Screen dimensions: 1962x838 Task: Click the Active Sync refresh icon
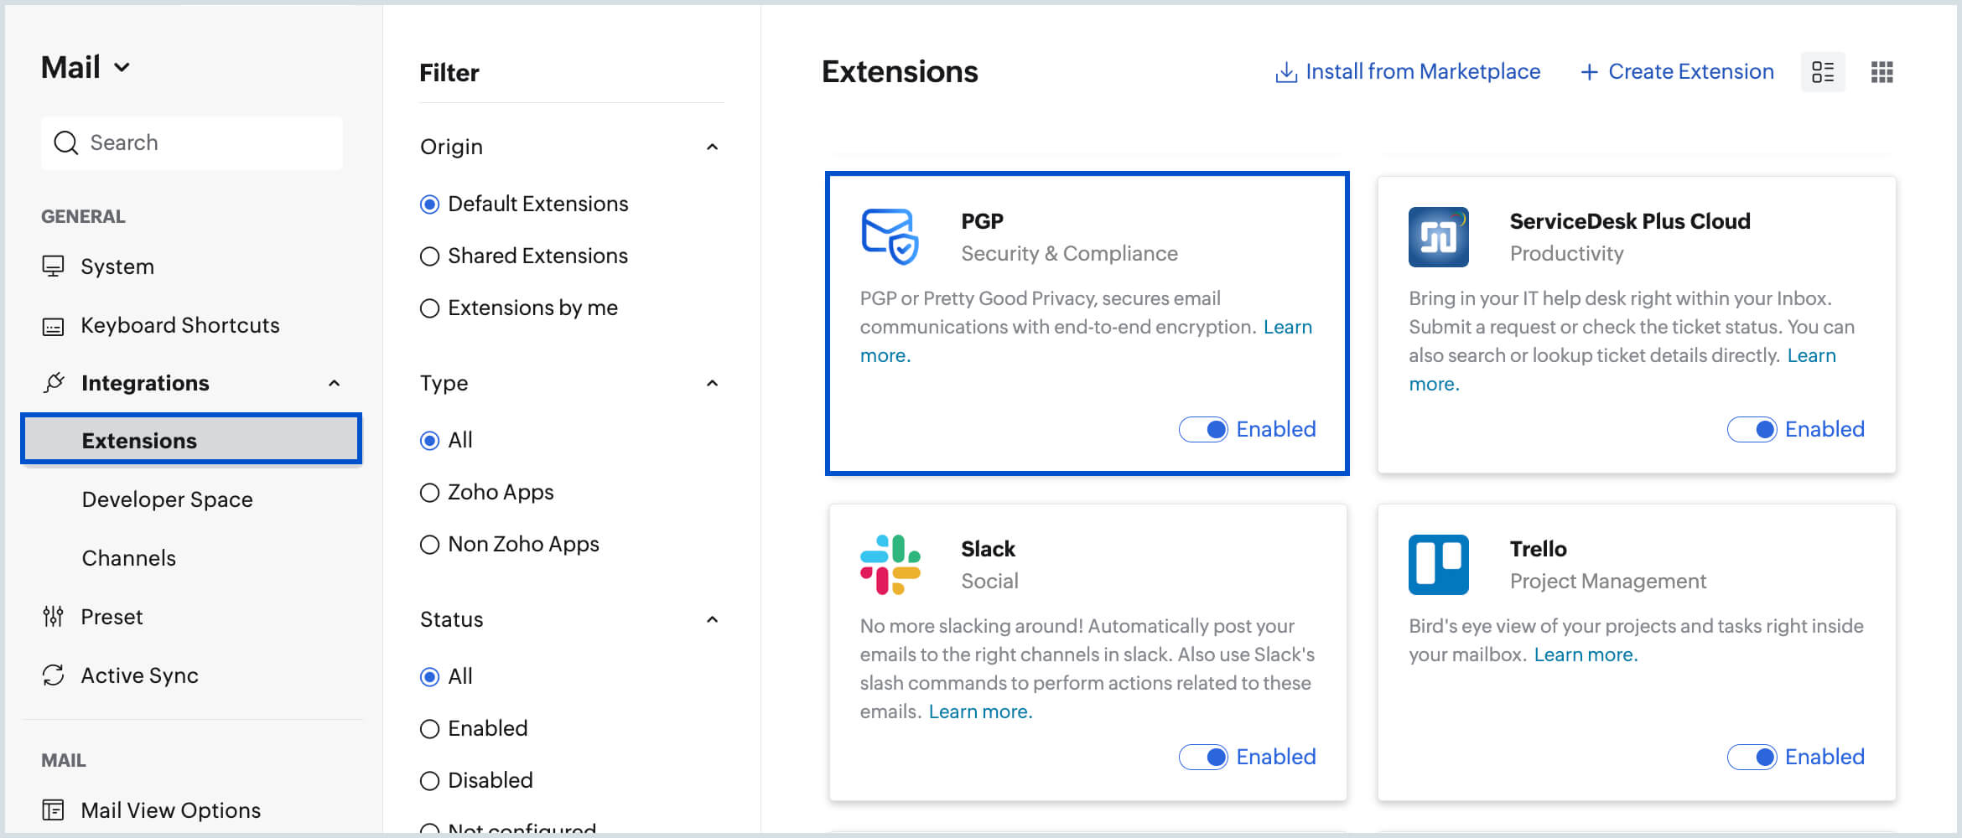coord(54,675)
